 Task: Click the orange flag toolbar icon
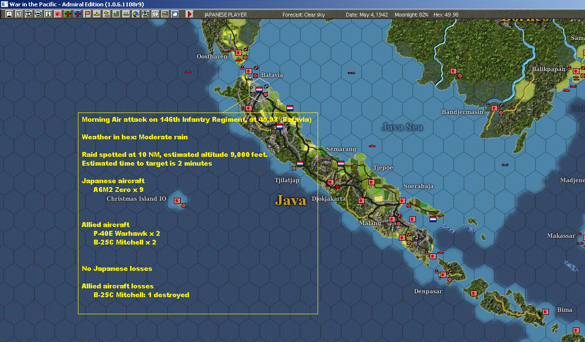pyautogui.click(x=87, y=14)
